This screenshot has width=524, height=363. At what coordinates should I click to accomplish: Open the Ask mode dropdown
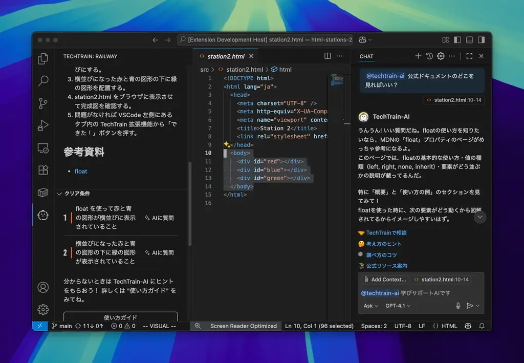pyautogui.click(x=370, y=306)
